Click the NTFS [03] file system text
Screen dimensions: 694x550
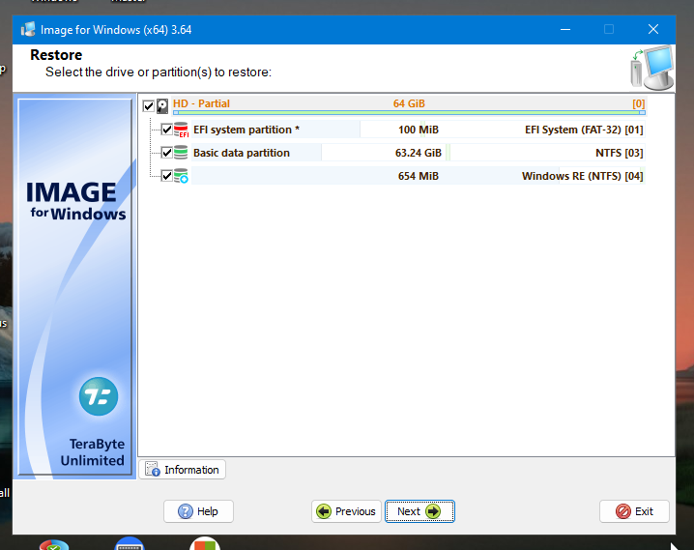click(620, 153)
